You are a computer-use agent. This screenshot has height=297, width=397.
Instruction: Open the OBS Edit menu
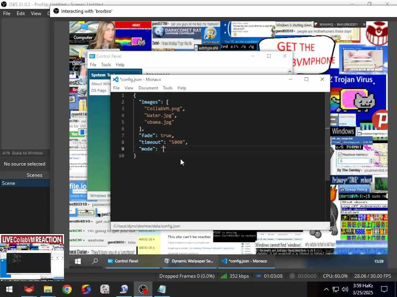21,14
